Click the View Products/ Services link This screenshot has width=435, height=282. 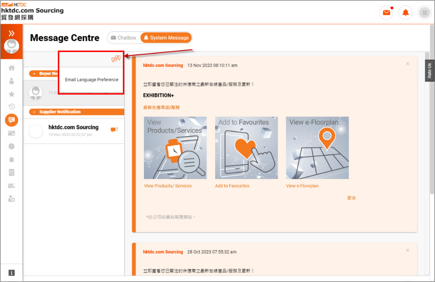[168, 186]
